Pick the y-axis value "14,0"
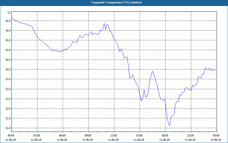The image size is (228, 143). 8,69
